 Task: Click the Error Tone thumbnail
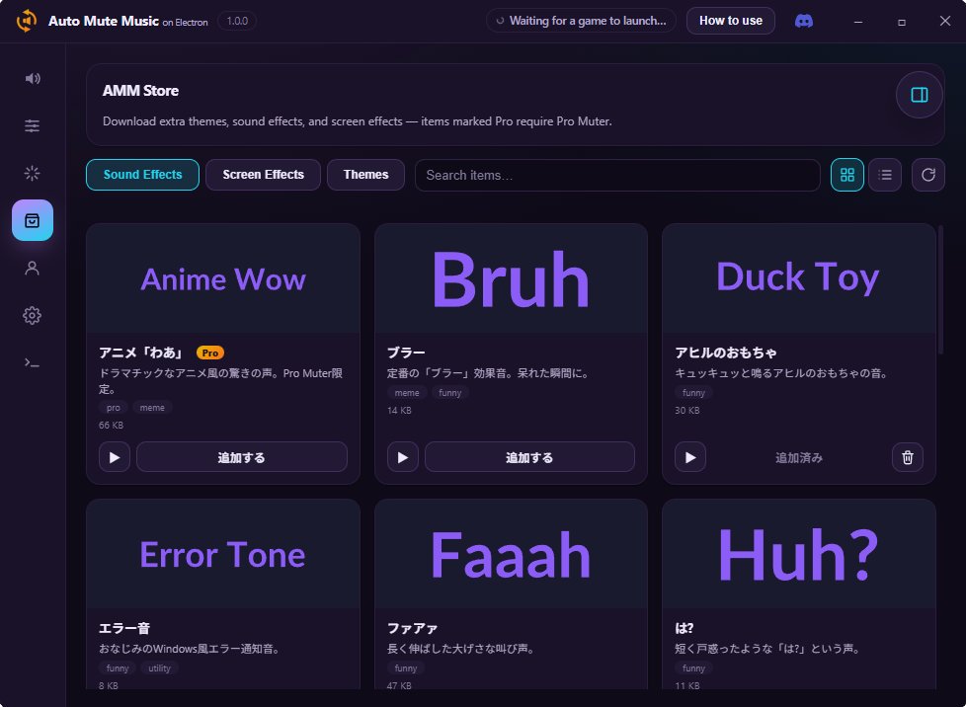click(223, 554)
